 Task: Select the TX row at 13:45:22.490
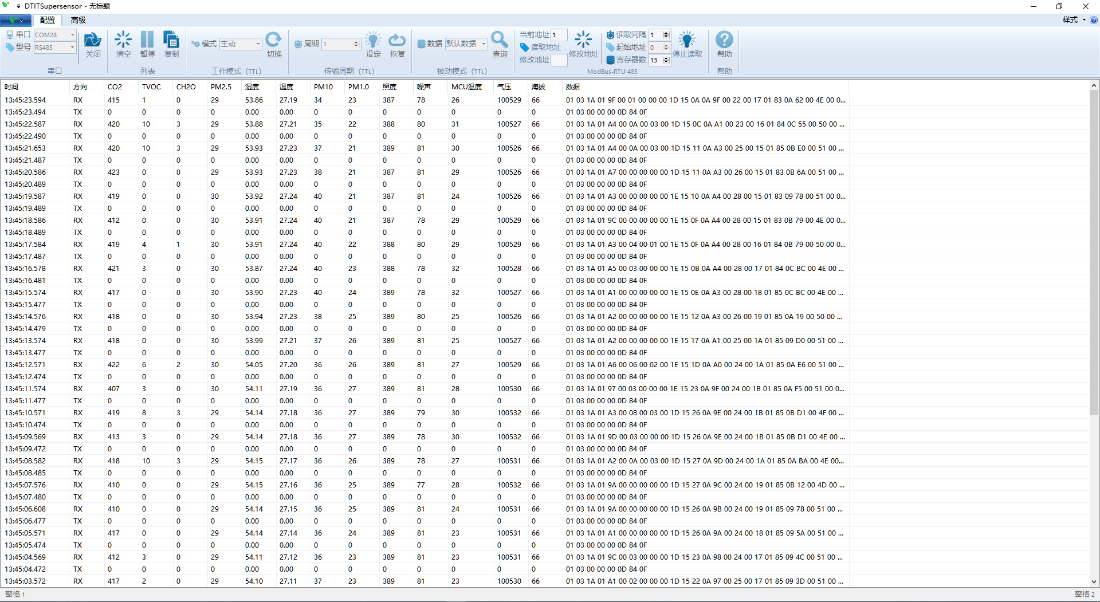pyautogui.click(x=424, y=136)
